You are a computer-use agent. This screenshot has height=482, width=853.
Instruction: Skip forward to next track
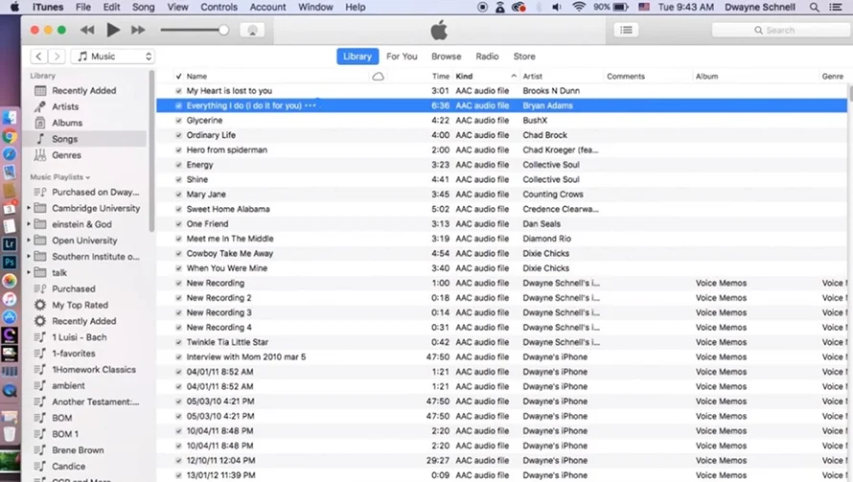(138, 30)
